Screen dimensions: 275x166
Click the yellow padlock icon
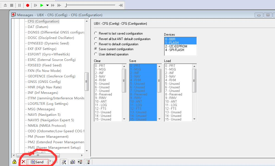point(15,162)
